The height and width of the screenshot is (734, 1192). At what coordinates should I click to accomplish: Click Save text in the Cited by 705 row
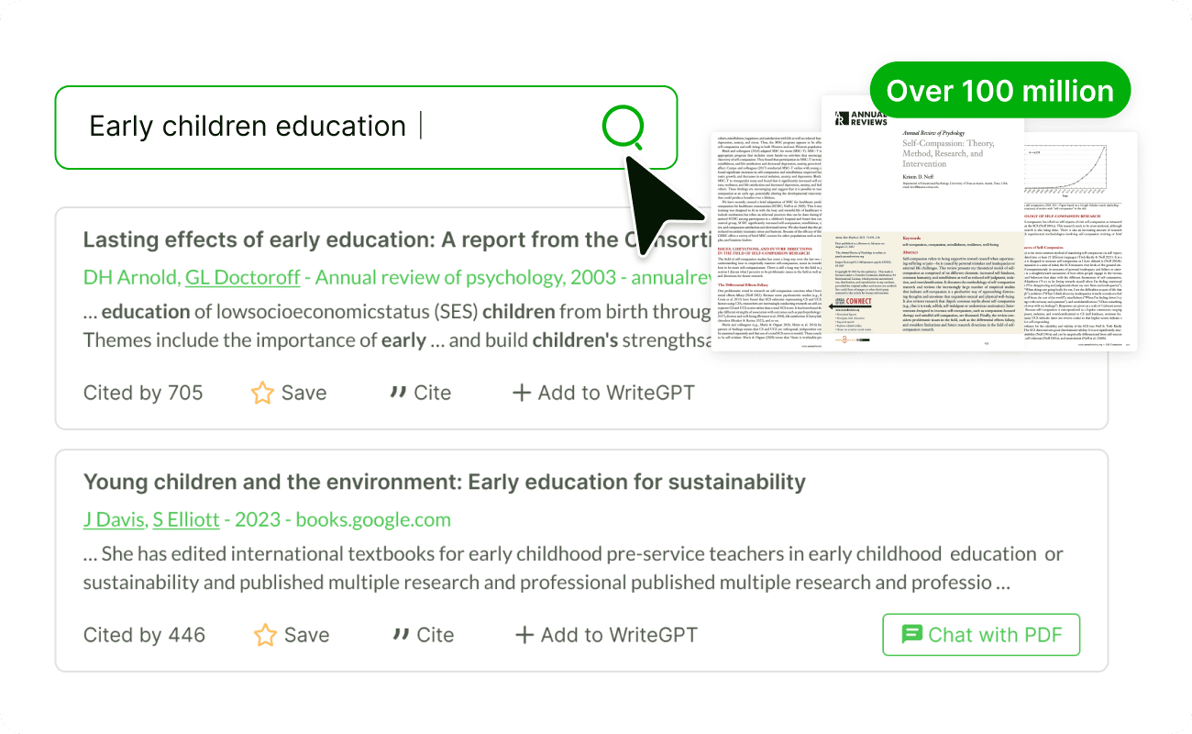304,393
